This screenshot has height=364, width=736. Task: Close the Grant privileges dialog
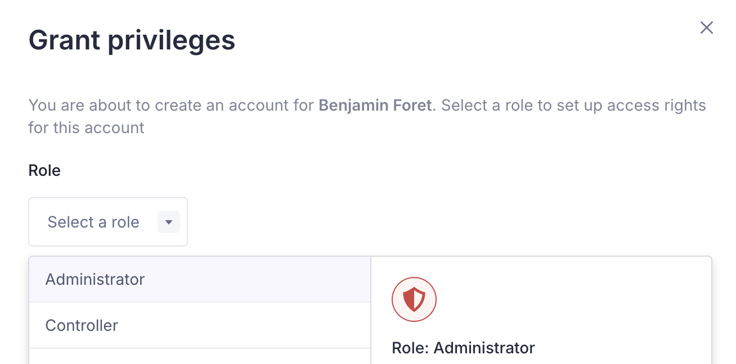pos(706,28)
